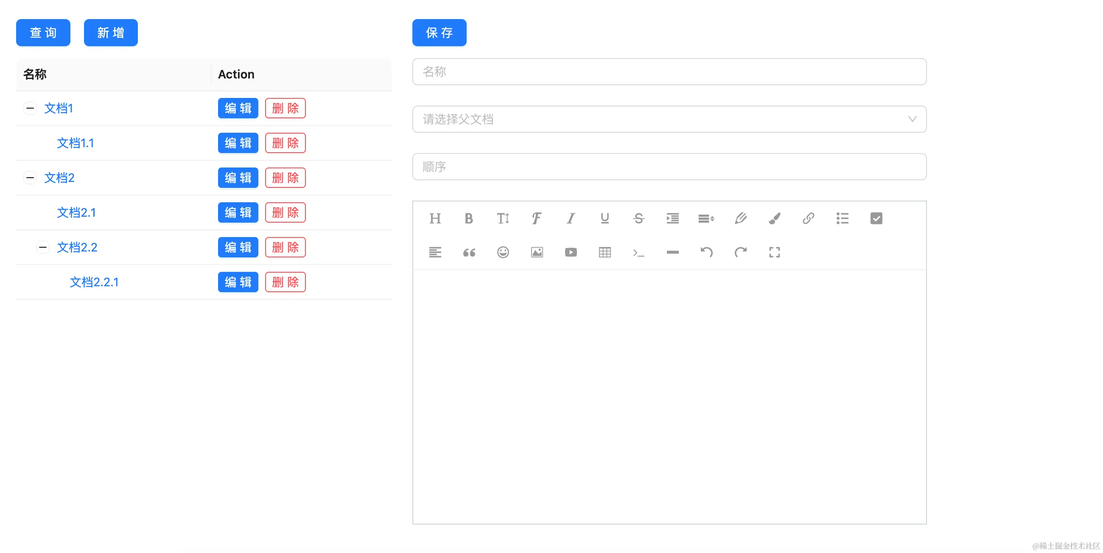Click the Heading icon in editor toolbar
The height and width of the screenshot is (553, 1103).
point(435,218)
